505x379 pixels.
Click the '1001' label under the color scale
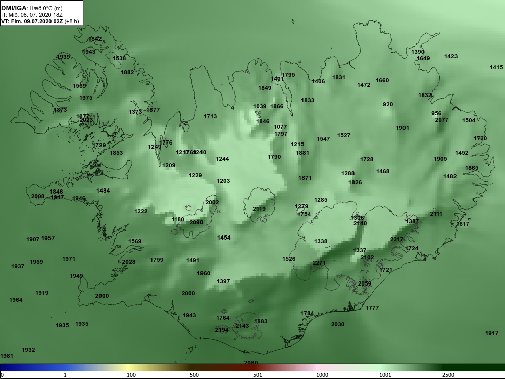pos(385,375)
